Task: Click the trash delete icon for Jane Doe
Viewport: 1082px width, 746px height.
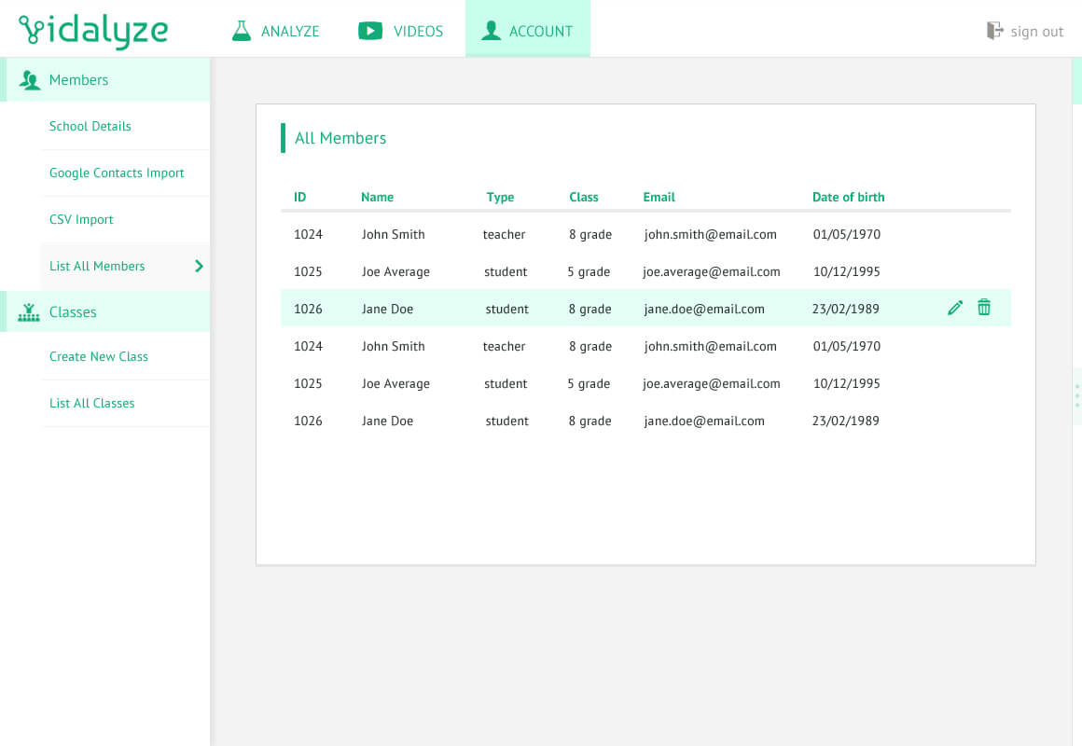Action: (x=983, y=308)
